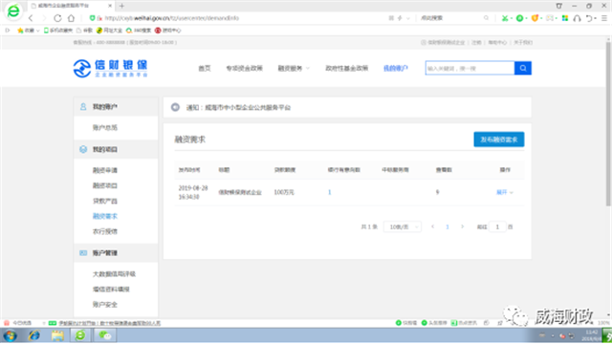Open 农行报价 in sidebar
The image size is (612, 344).
105,231
